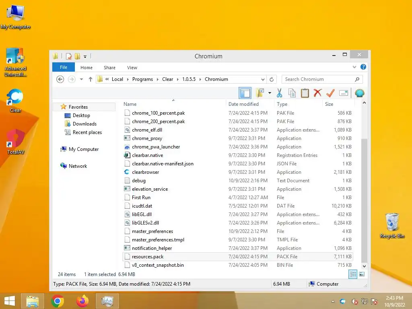
Task: Go back with the Back arrow
Action: [60, 79]
